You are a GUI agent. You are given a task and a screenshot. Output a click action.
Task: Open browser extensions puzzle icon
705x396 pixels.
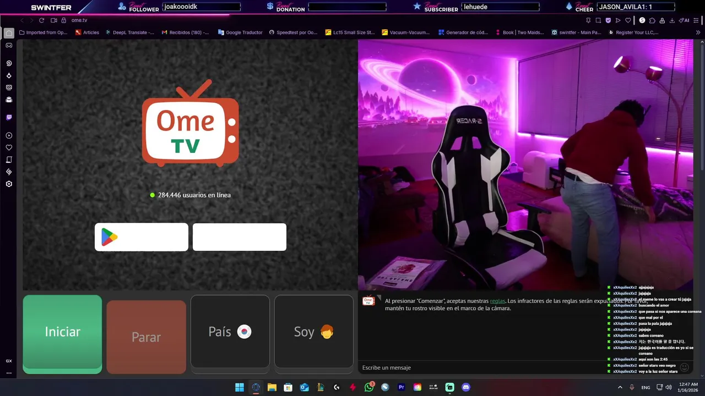coord(652,20)
